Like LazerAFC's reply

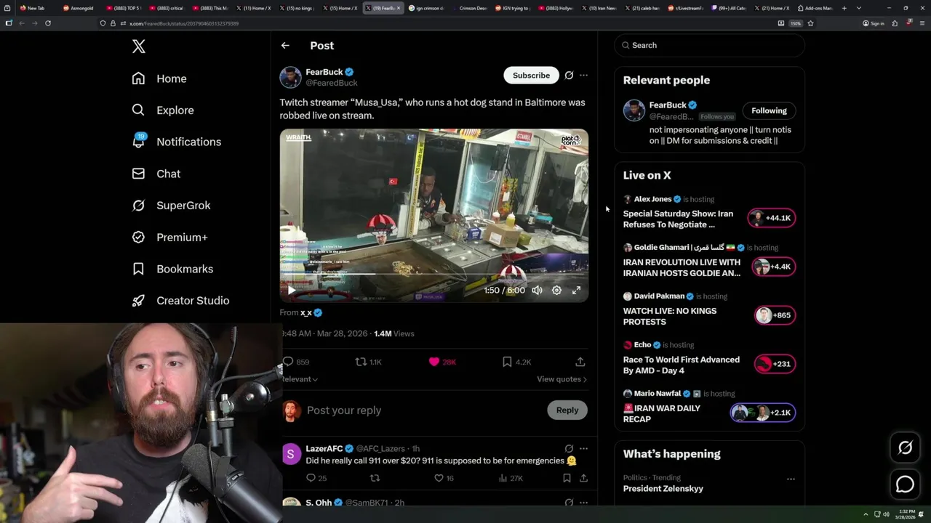point(444,478)
